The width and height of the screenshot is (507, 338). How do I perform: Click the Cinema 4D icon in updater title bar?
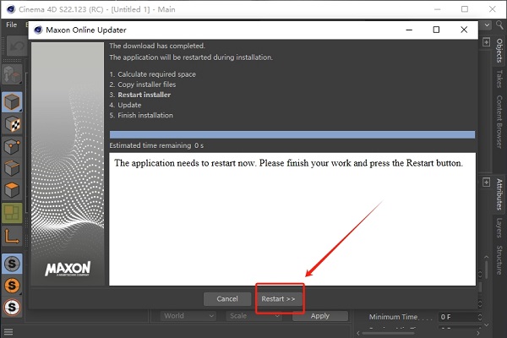[38, 30]
